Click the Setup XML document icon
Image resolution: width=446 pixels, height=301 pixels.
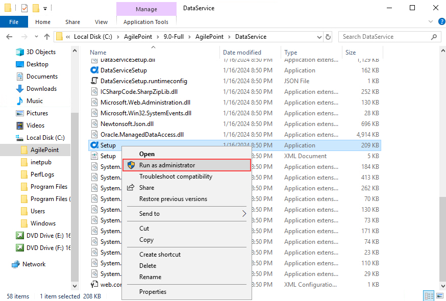coord(94,156)
